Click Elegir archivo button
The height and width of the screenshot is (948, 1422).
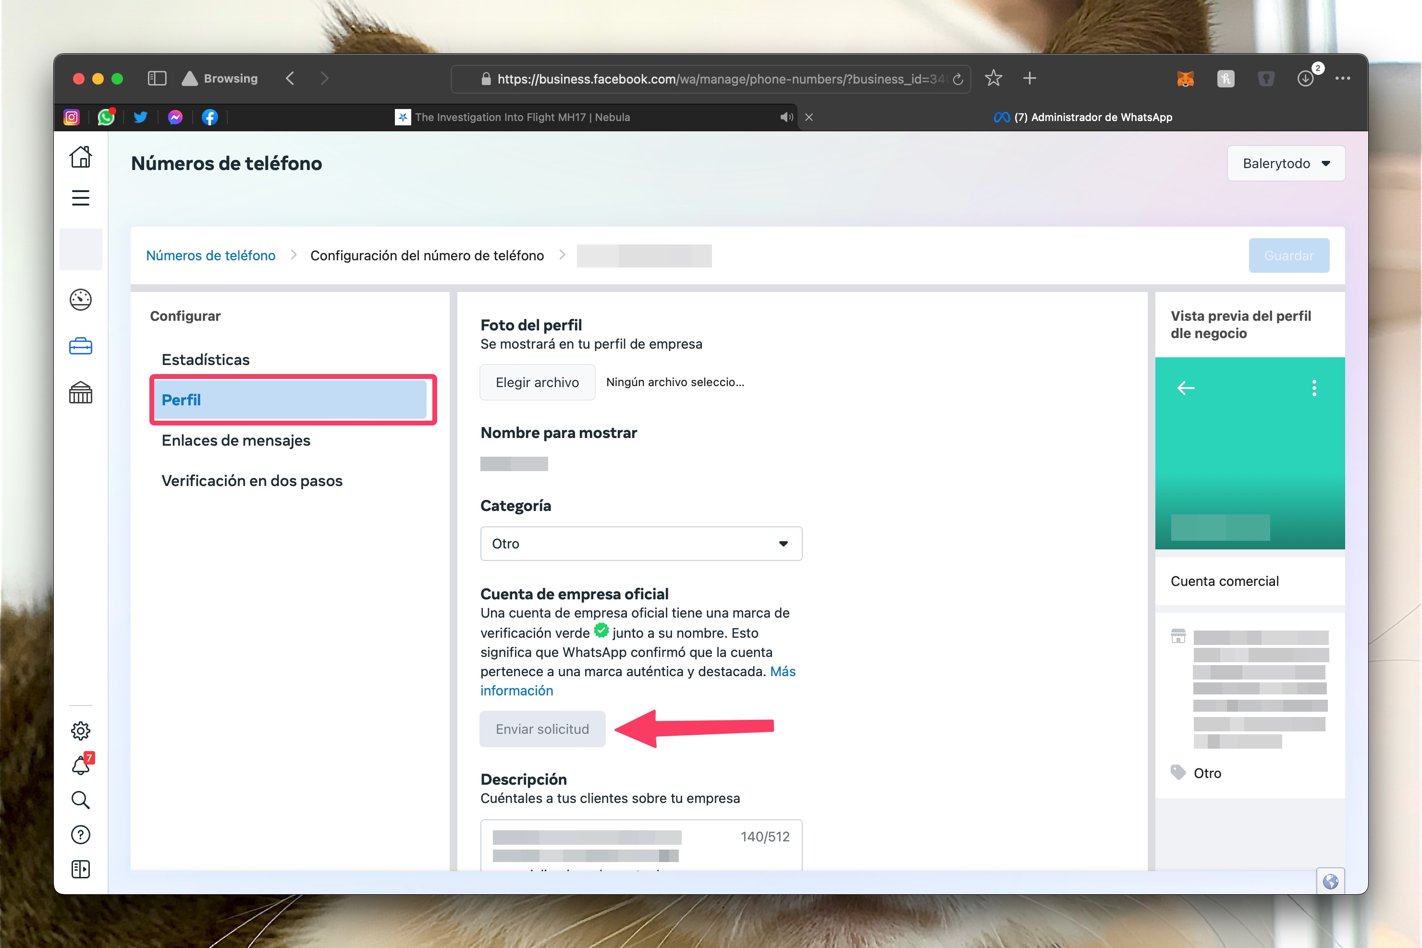(x=537, y=382)
